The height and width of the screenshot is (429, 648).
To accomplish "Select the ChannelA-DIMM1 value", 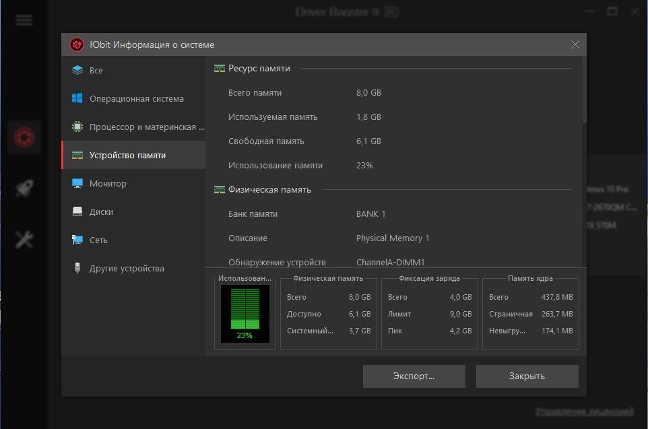I will tap(391, 263).
